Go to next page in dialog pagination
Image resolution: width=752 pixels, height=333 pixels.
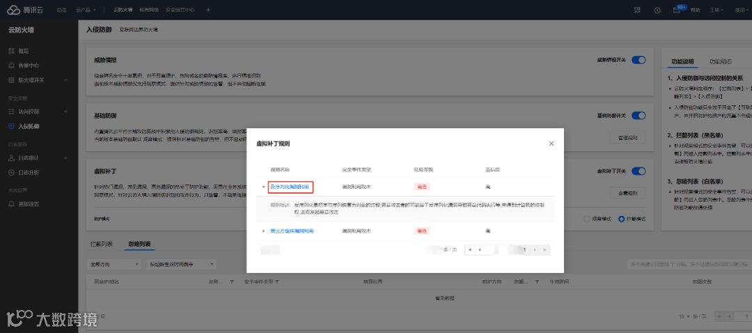[x=535, y=250]
